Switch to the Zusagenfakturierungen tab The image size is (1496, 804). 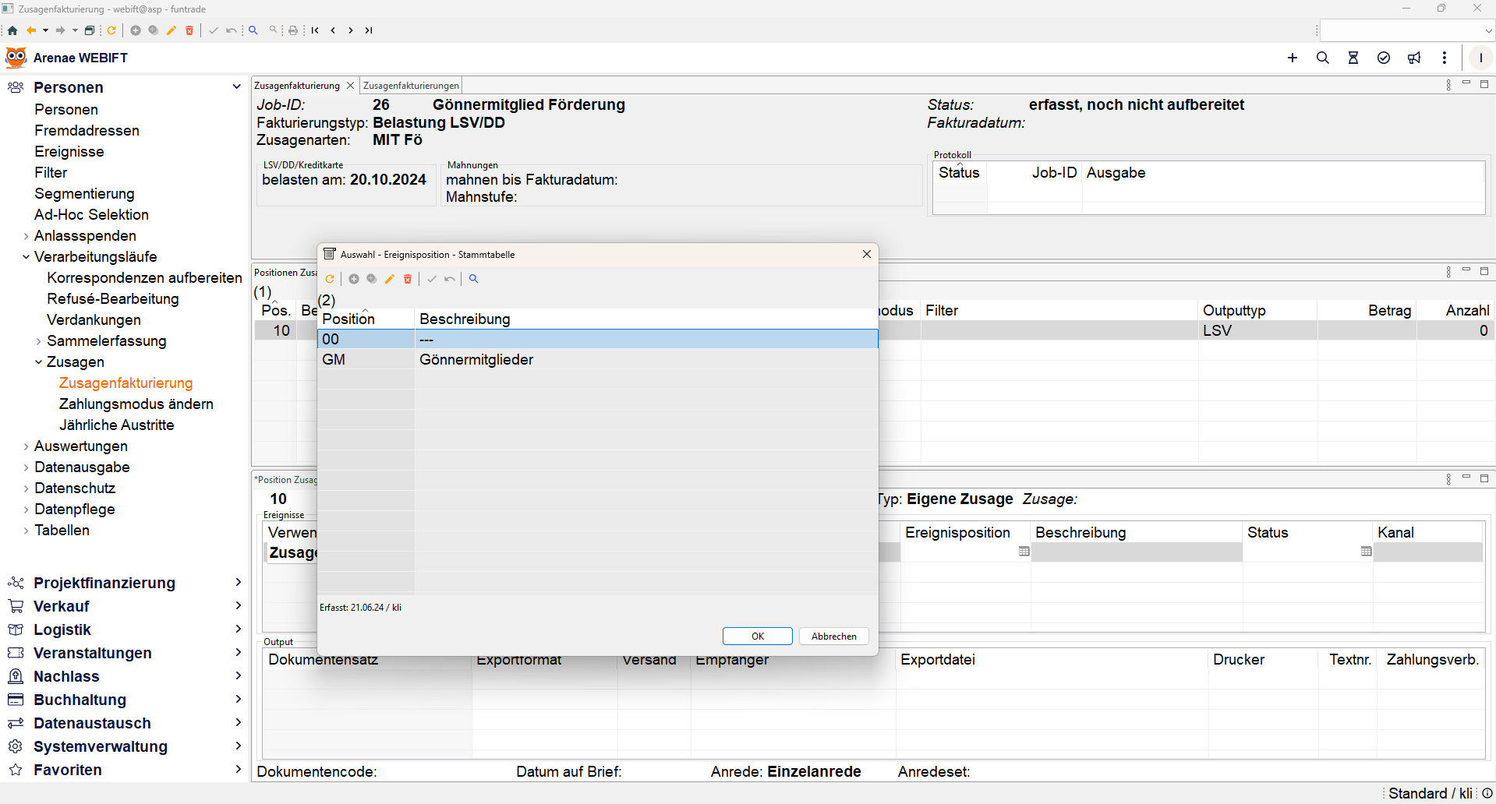pyautogui.click(x=411, y=86)
